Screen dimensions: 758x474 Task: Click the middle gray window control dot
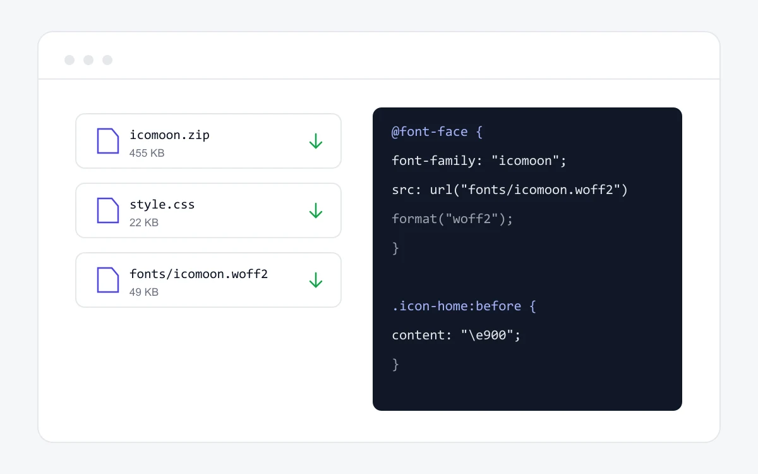click(x=88, y=60)
